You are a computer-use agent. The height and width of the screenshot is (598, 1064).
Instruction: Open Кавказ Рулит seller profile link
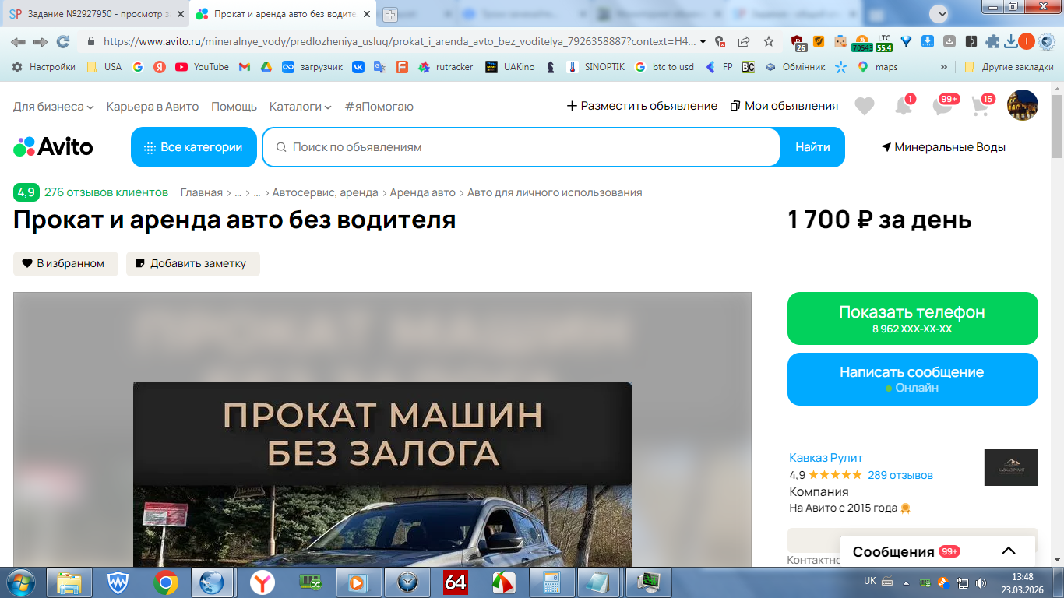tap(826, 458)
